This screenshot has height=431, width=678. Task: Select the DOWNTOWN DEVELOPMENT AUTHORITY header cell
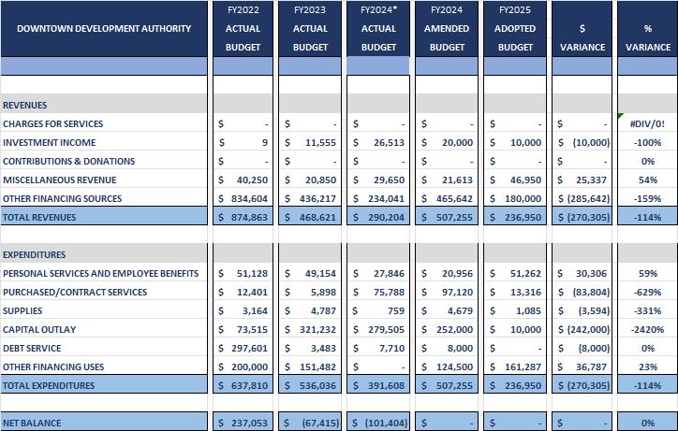[x=104, y=28]
